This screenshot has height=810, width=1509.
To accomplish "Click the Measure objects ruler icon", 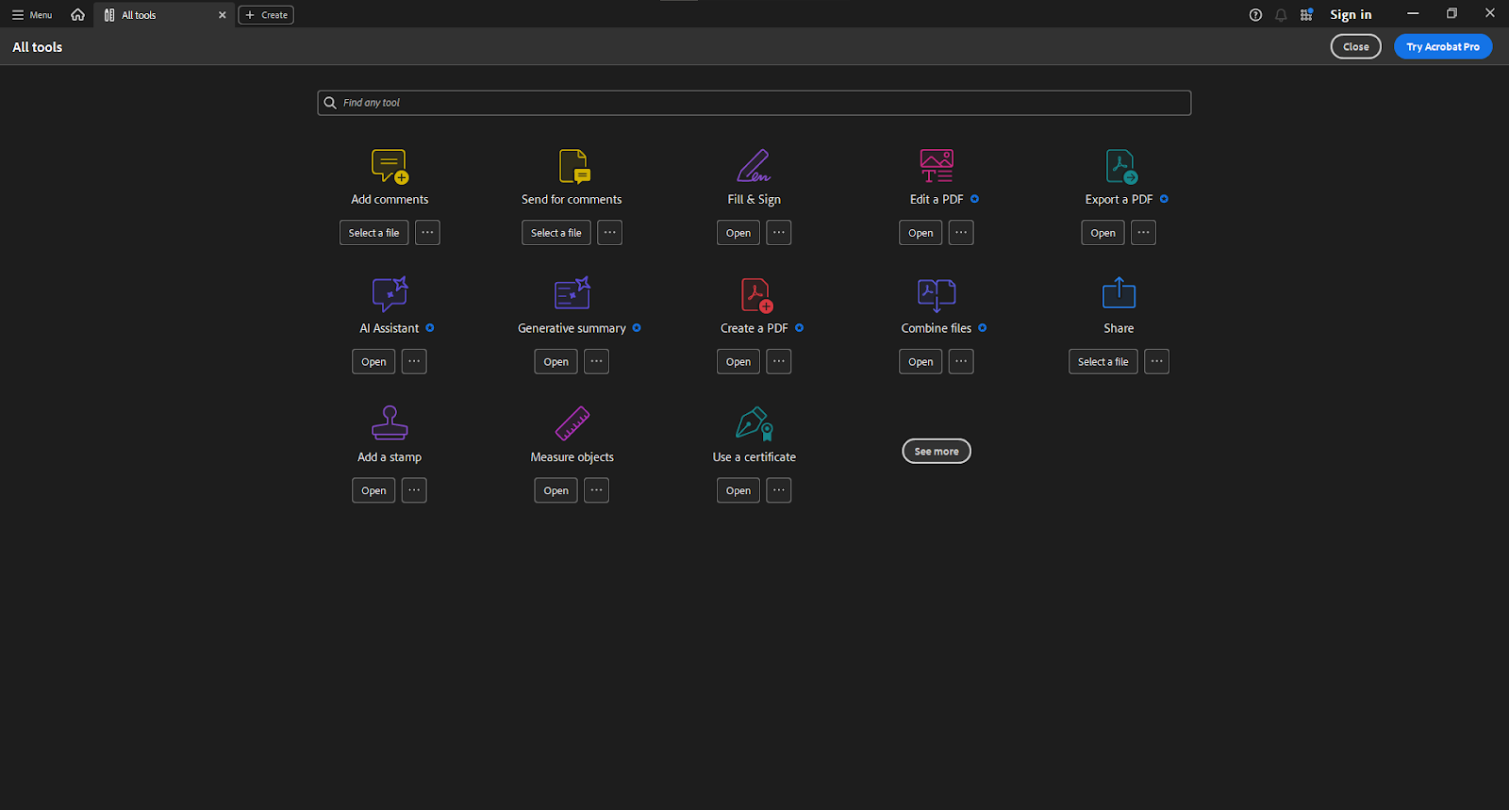I will (x=572, y=423).
